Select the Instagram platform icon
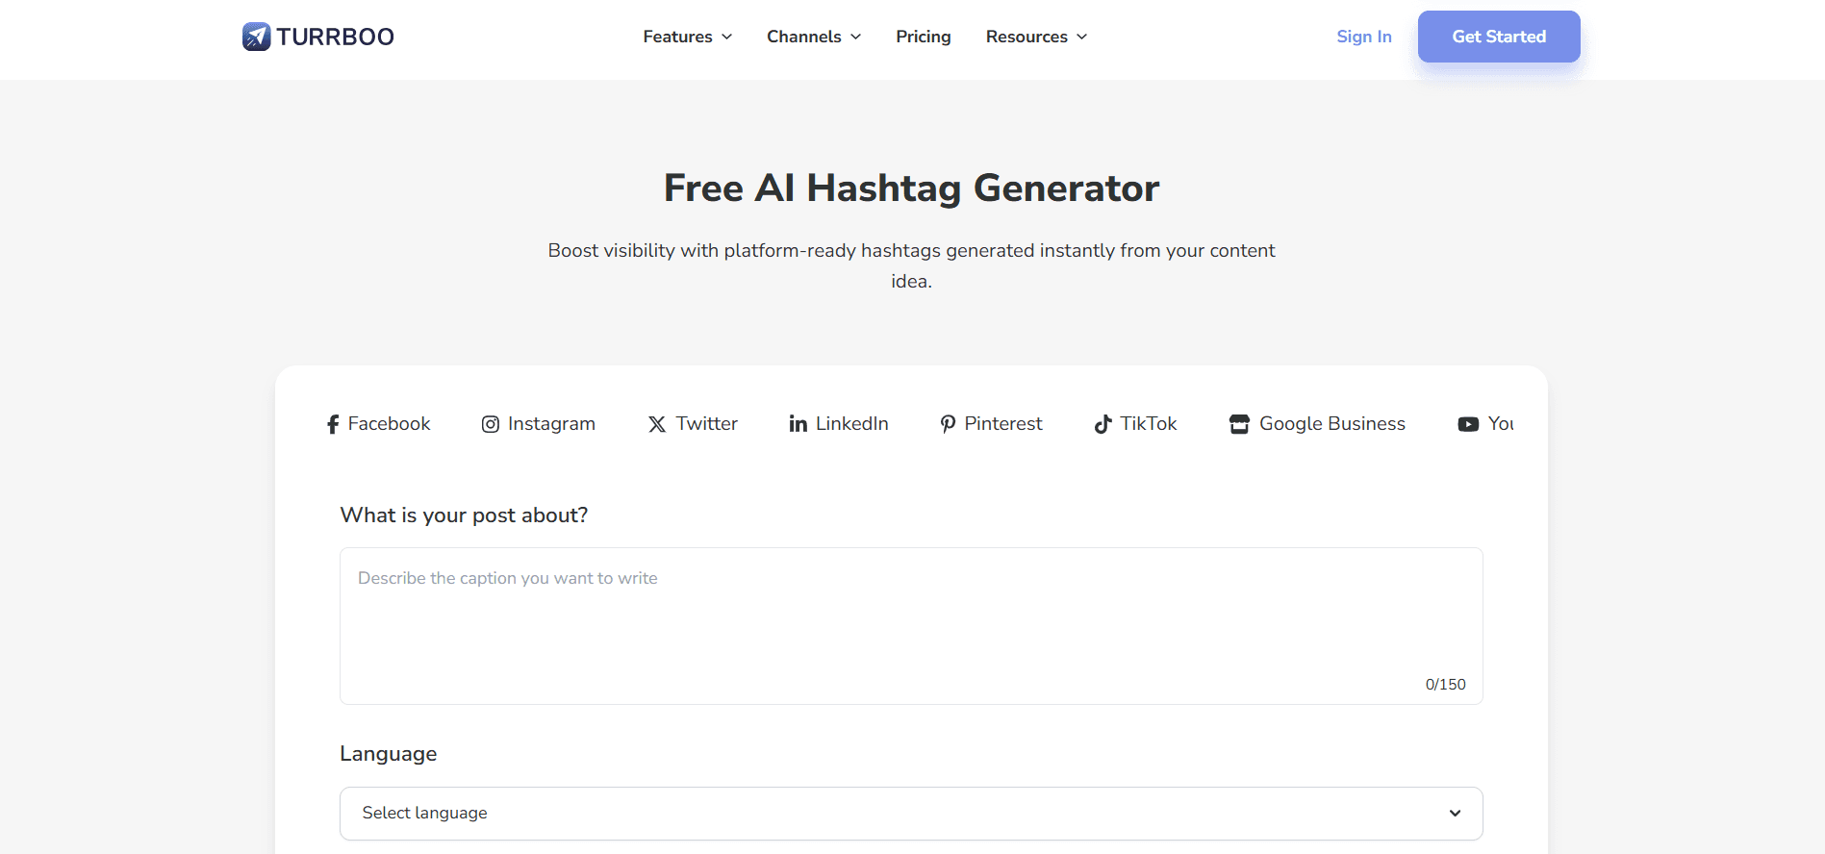 pos(490,423)
